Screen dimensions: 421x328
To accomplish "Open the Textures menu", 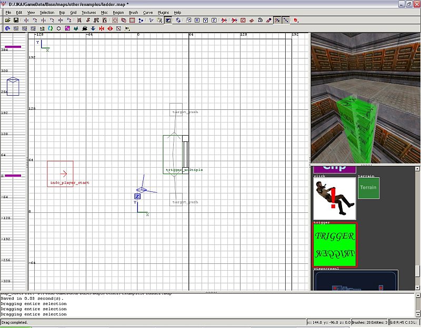I will pyautogui.click(x=88, y=12).
